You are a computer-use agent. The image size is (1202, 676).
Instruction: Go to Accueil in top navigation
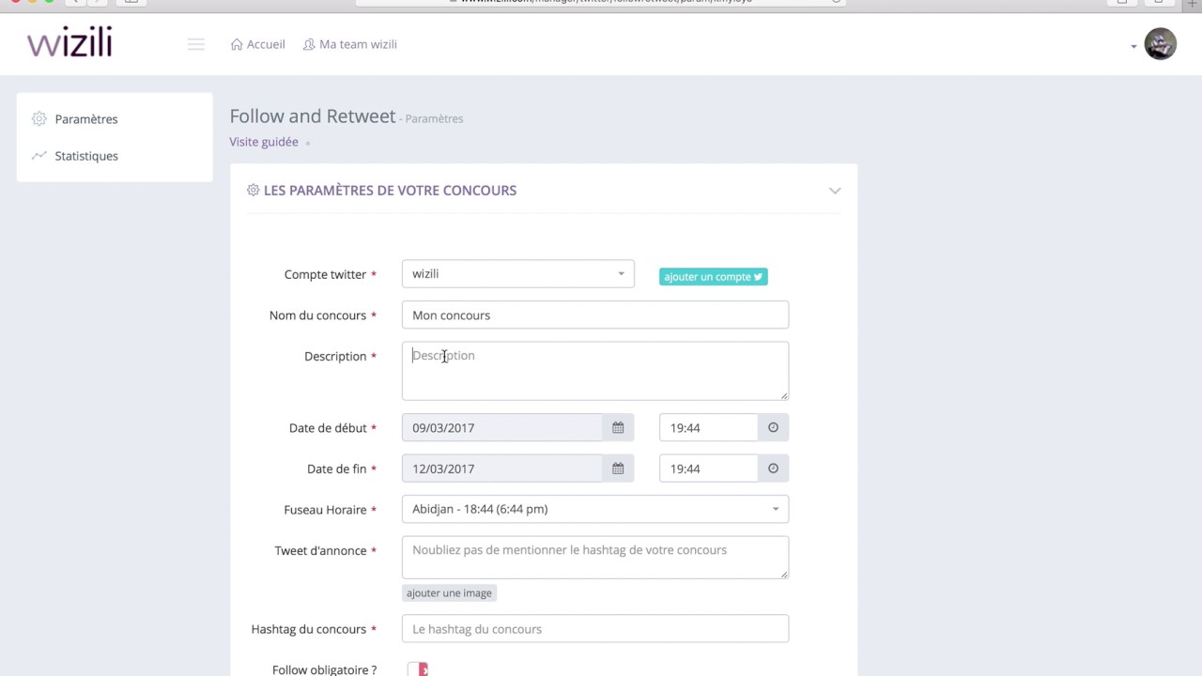(258, 44)
